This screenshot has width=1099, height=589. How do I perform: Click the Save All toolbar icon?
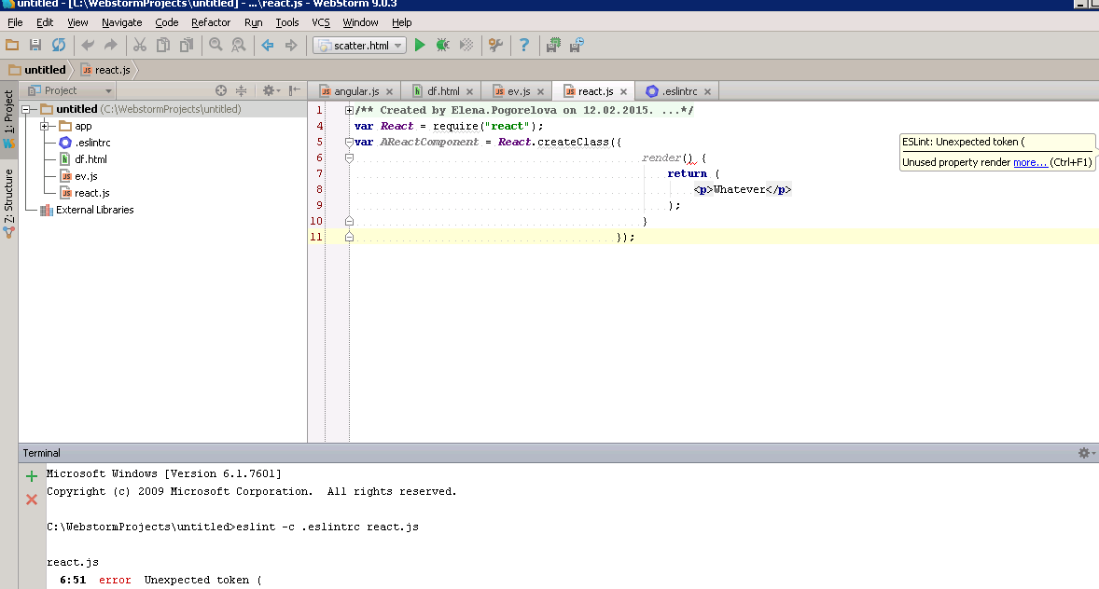[35, 46]
